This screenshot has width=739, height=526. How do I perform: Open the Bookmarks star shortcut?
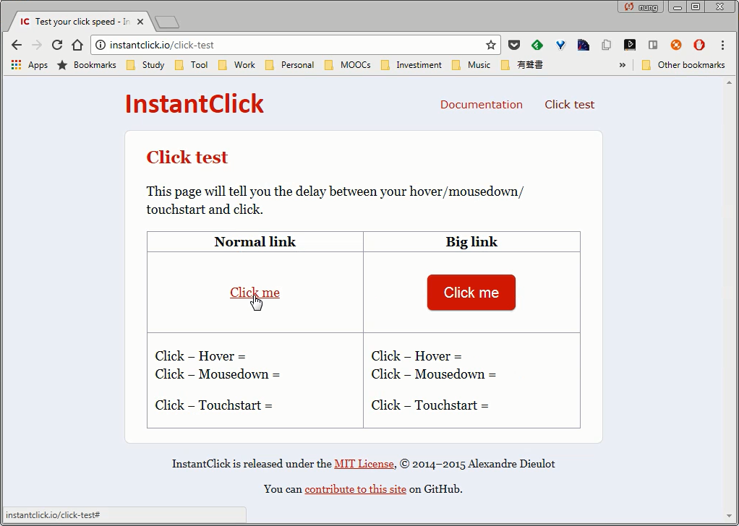86,65
